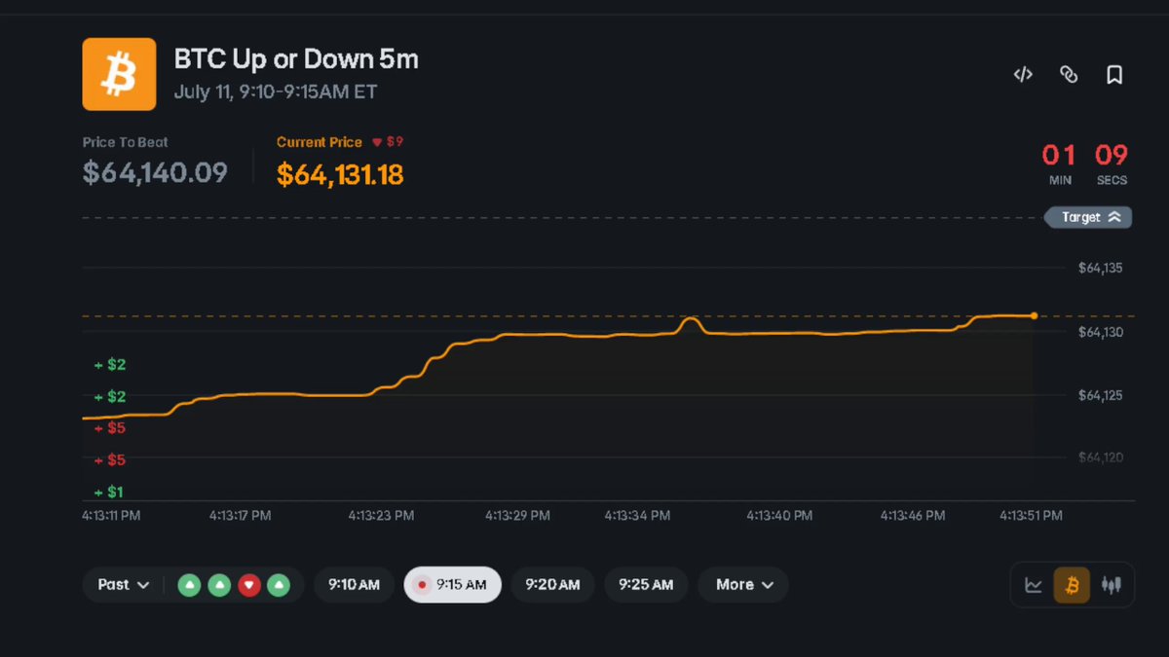The image size is (1169, 657).
Task: Click the orange Bitcoin logo beside the title
Action: coord(119,74)
